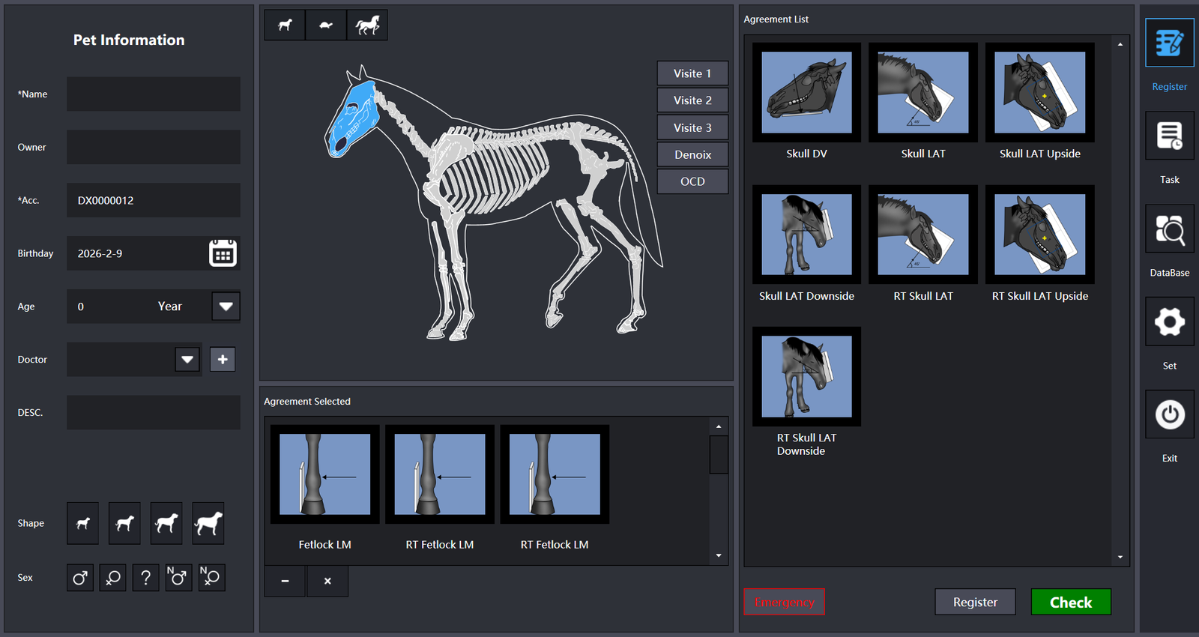
Task: Open the DataBase search icon
Action: [x=1169, y=229]
